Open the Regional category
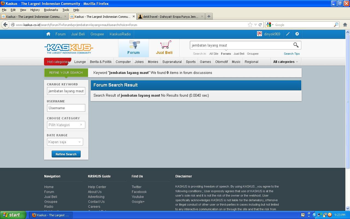 point(251,62)
